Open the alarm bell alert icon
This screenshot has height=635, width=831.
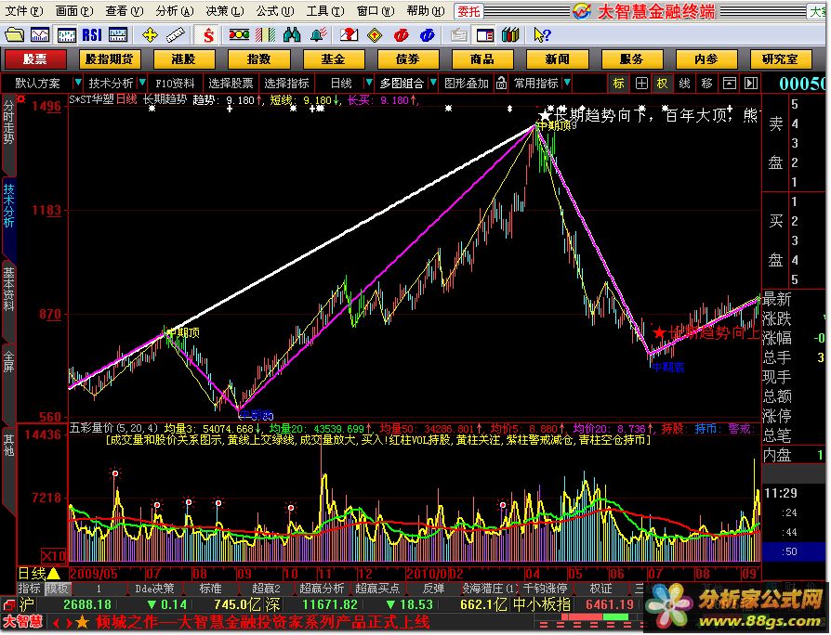click(319, 35)
